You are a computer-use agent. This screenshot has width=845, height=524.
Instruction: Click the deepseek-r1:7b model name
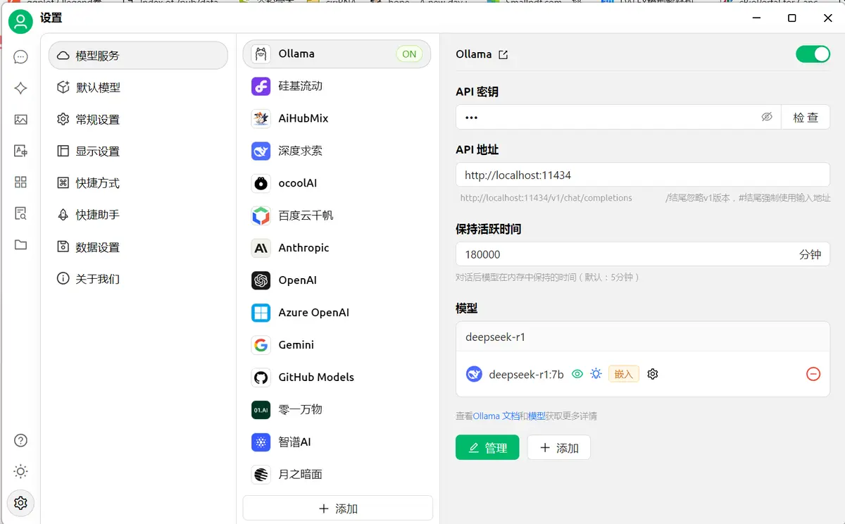[526, 375]
